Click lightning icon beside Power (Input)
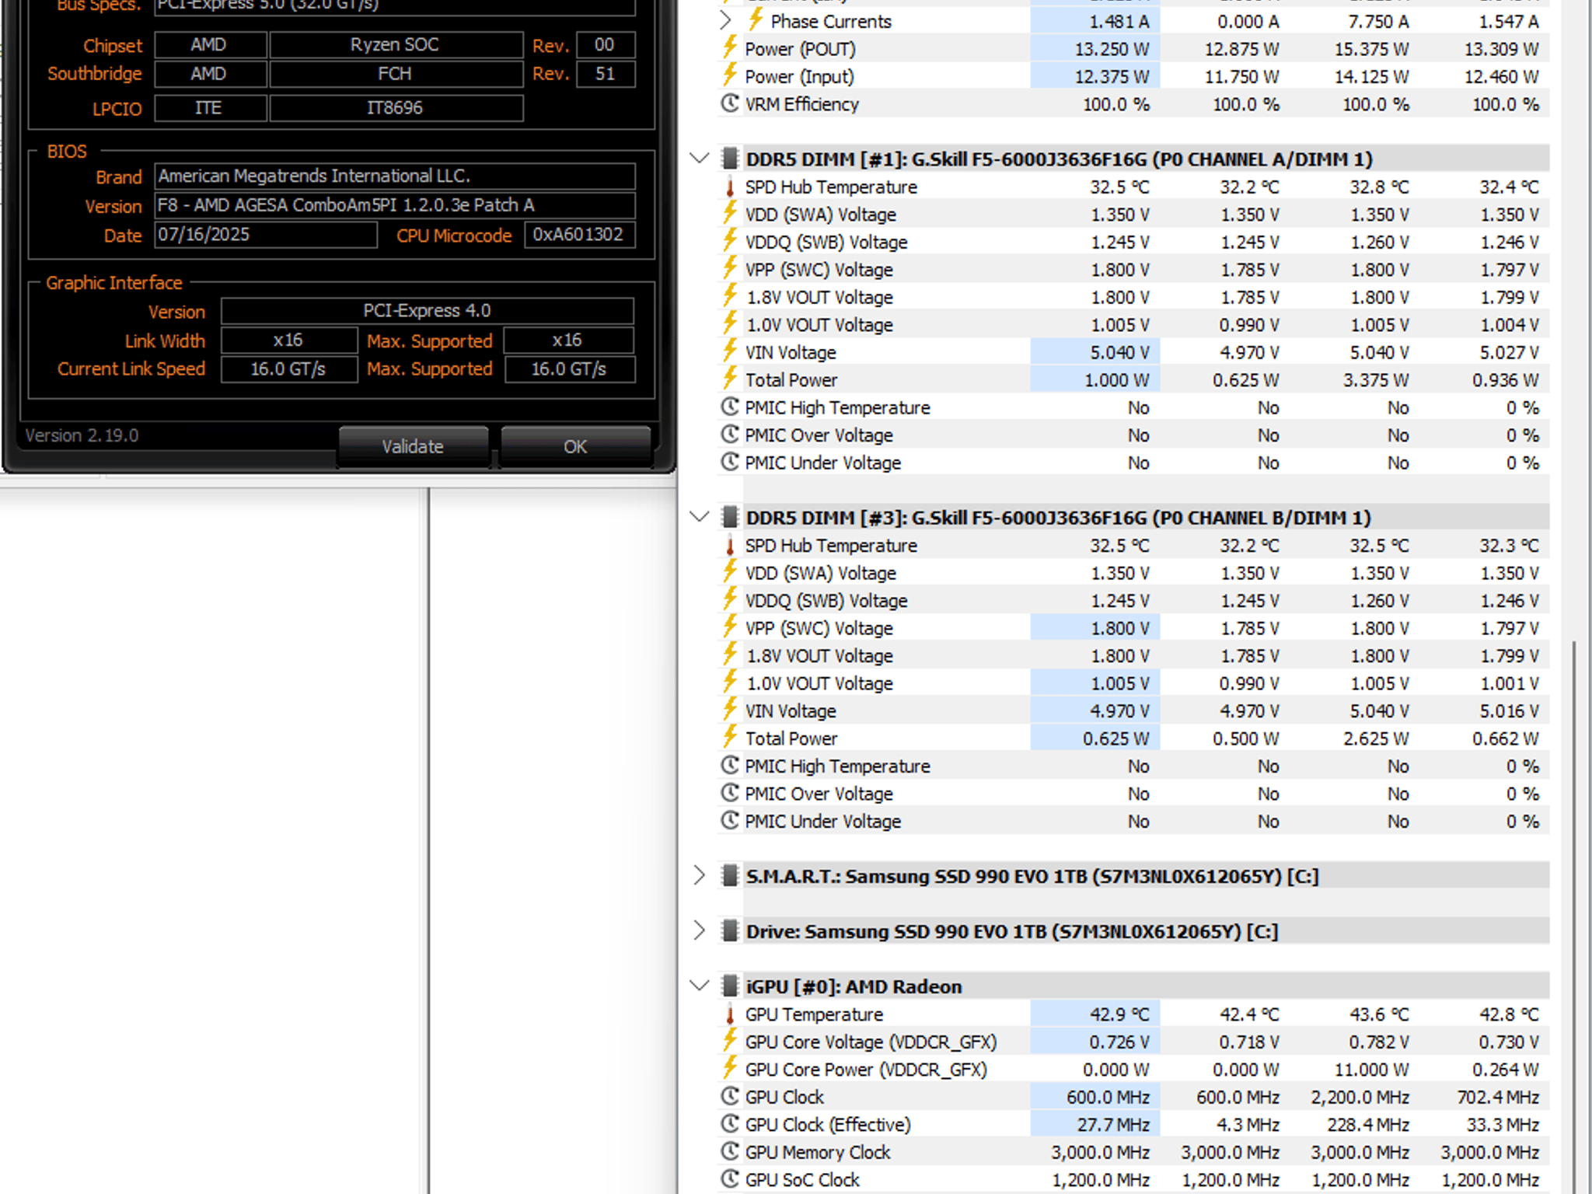This screenshot has height=1194, width=1592. click(729, 75)
